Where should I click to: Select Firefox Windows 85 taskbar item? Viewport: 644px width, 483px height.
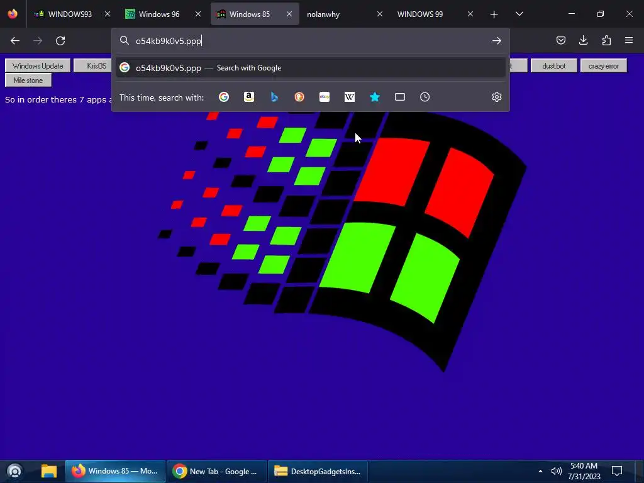pos(115,471)
